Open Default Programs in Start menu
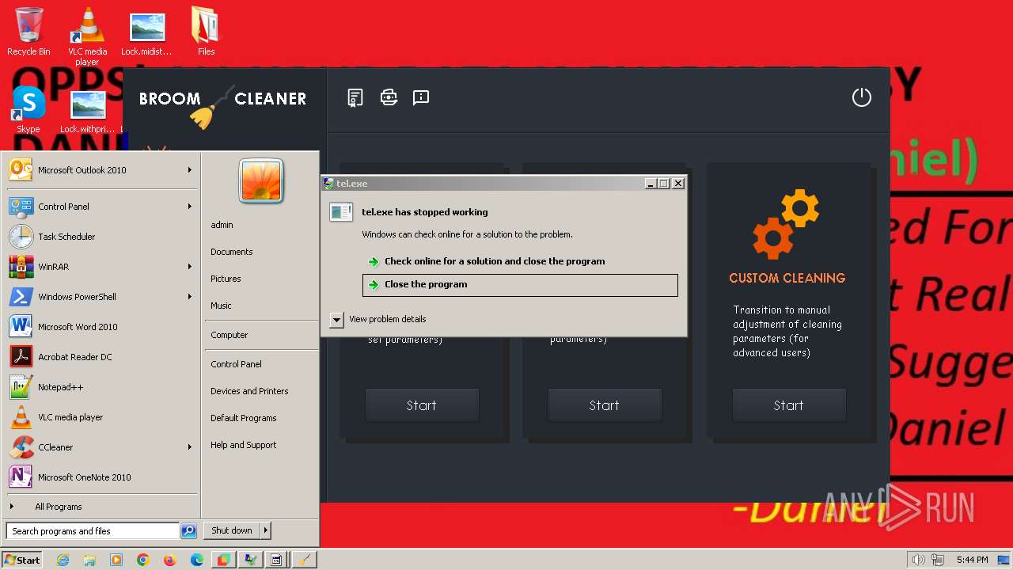 click(243, 418)
